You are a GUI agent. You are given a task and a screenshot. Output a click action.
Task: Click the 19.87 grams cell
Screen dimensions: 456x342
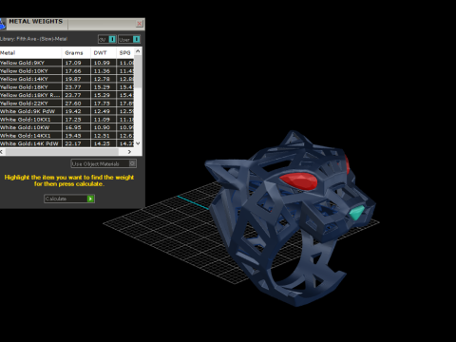76,79
